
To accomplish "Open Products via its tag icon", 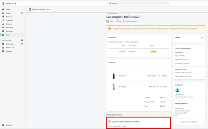I will tap(3, 17).
